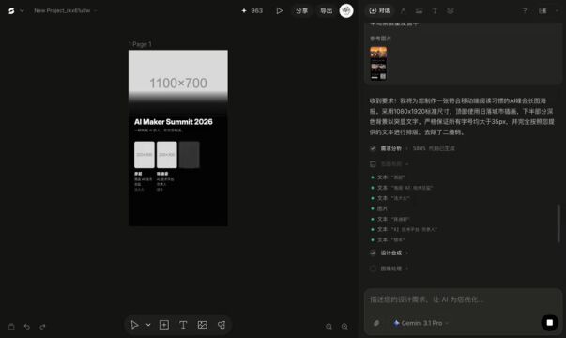Focus the design request input field

[x=463, y=300]
